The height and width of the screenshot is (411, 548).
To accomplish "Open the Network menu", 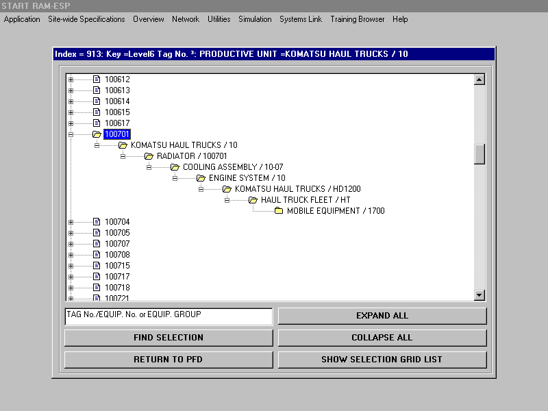I will (x=186, y=19).
